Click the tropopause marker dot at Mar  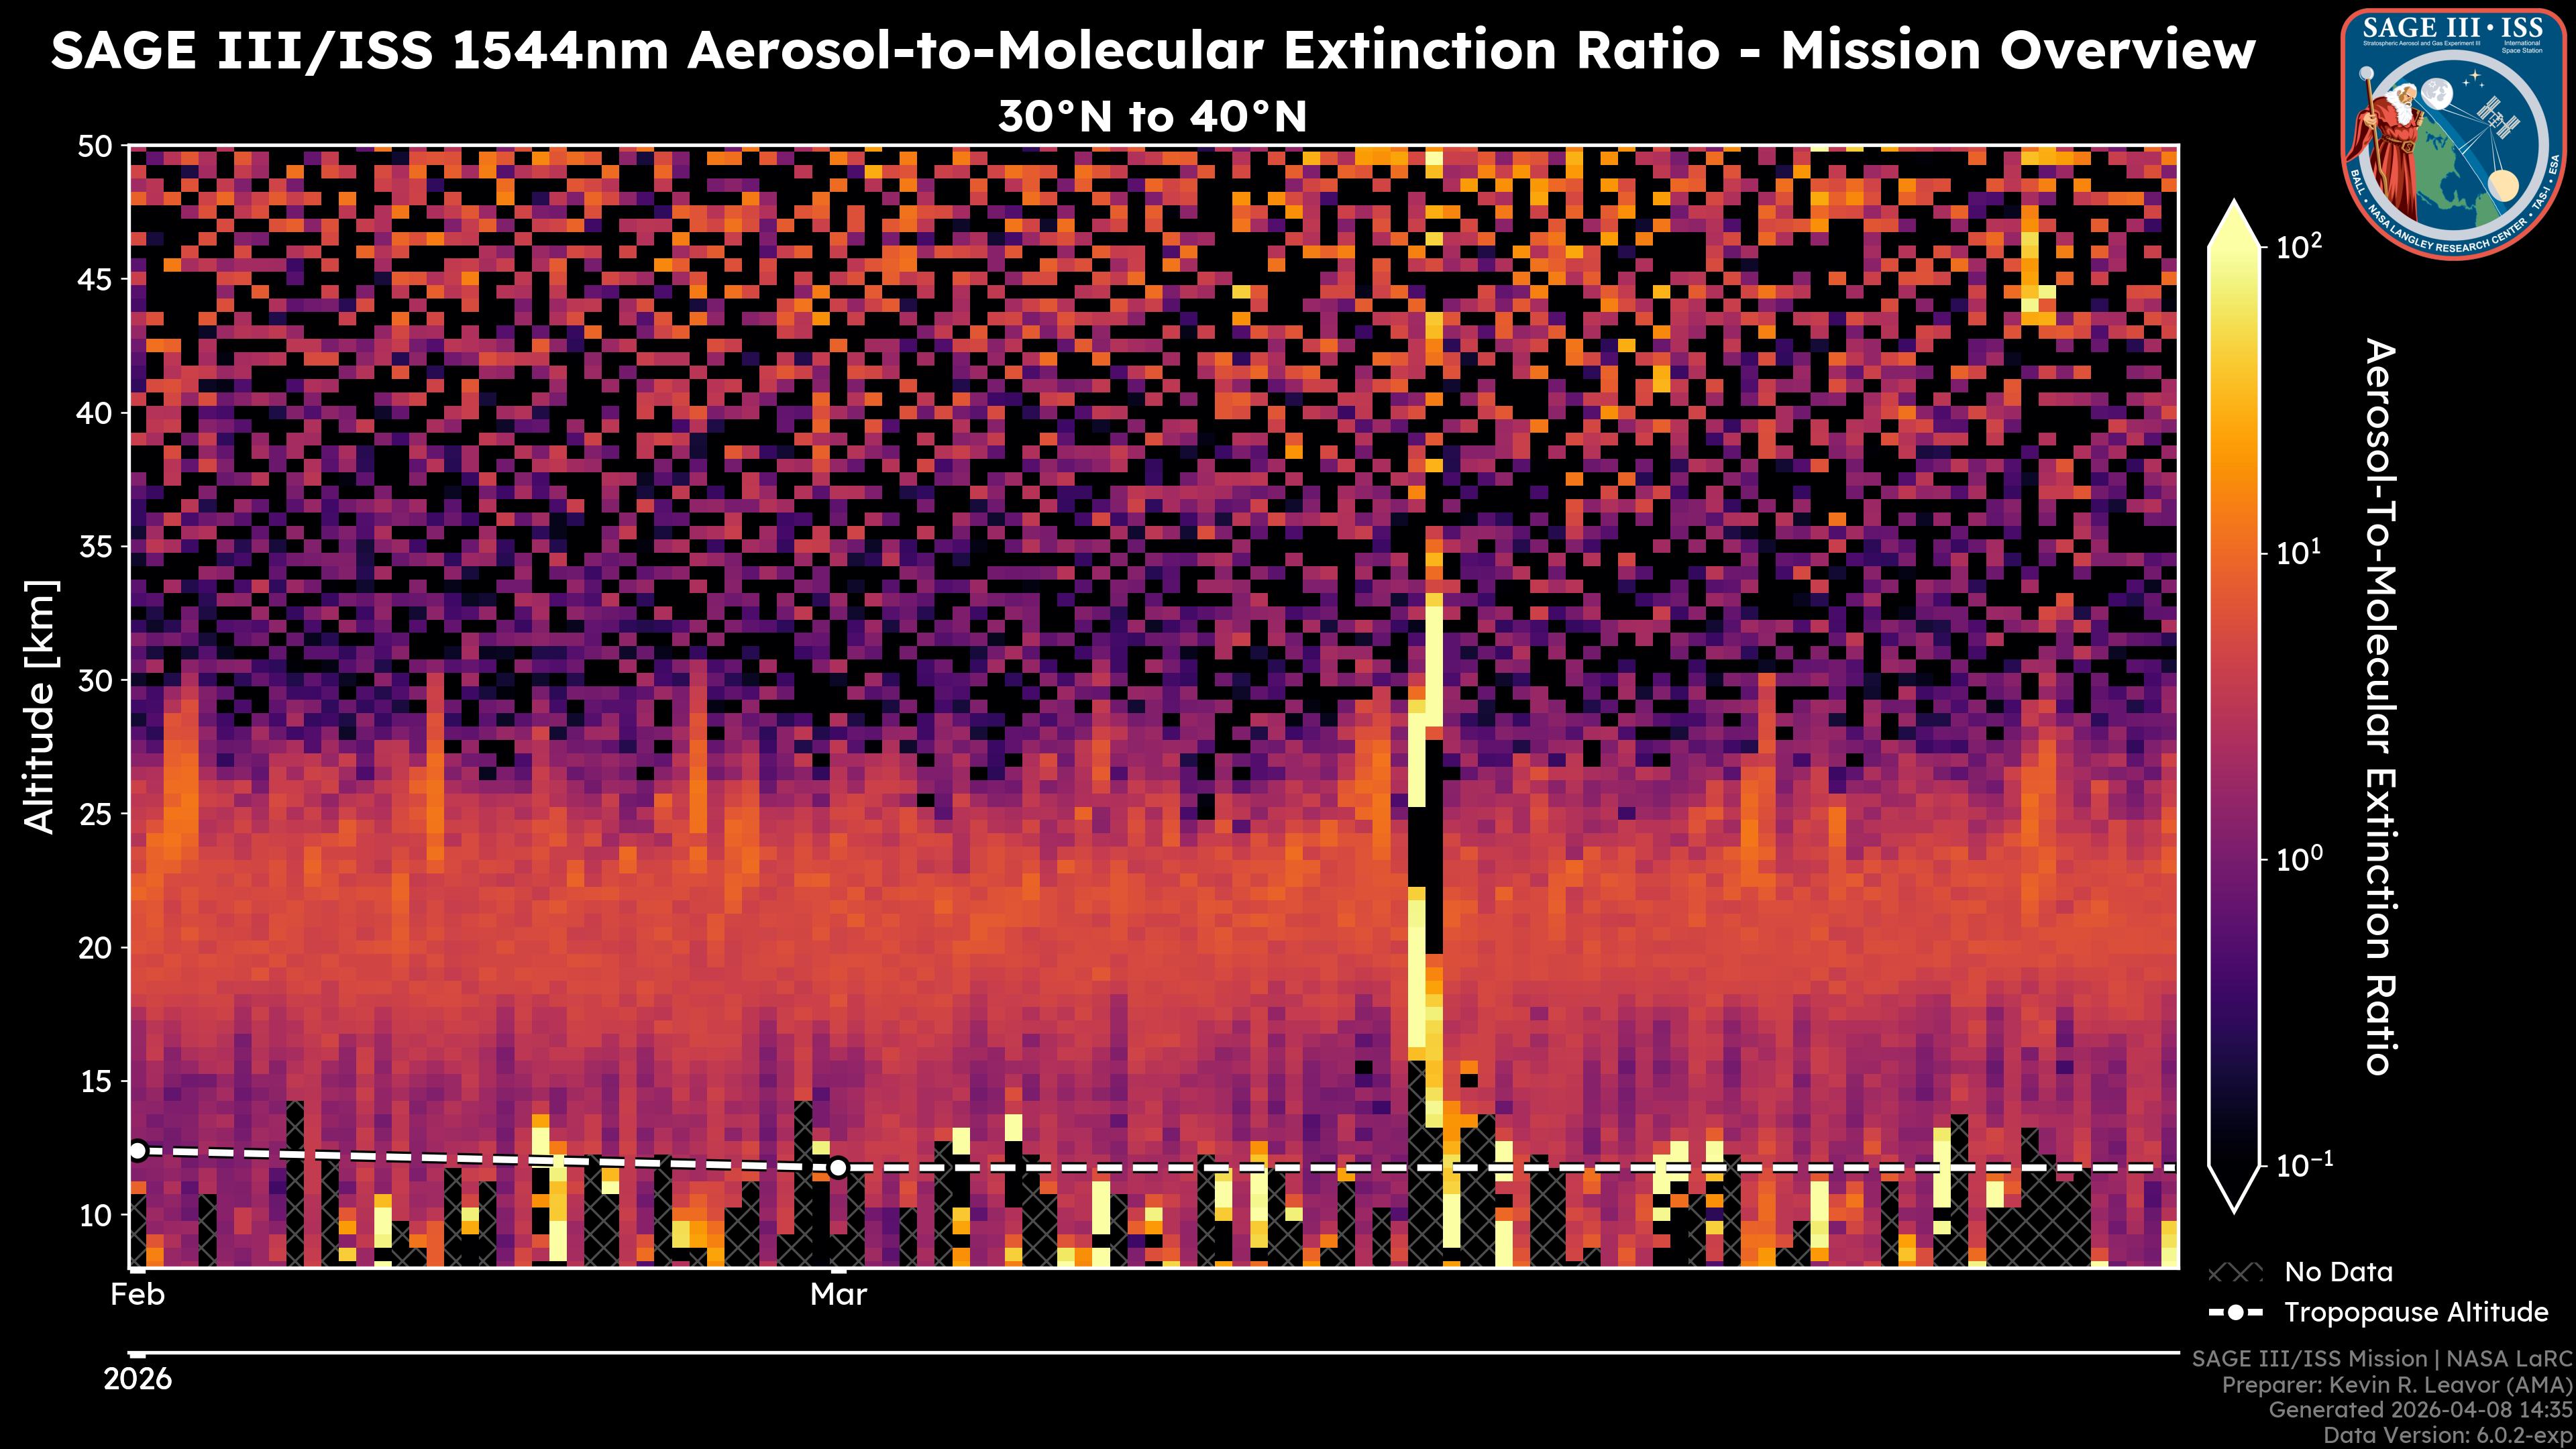click(838, 1167)
